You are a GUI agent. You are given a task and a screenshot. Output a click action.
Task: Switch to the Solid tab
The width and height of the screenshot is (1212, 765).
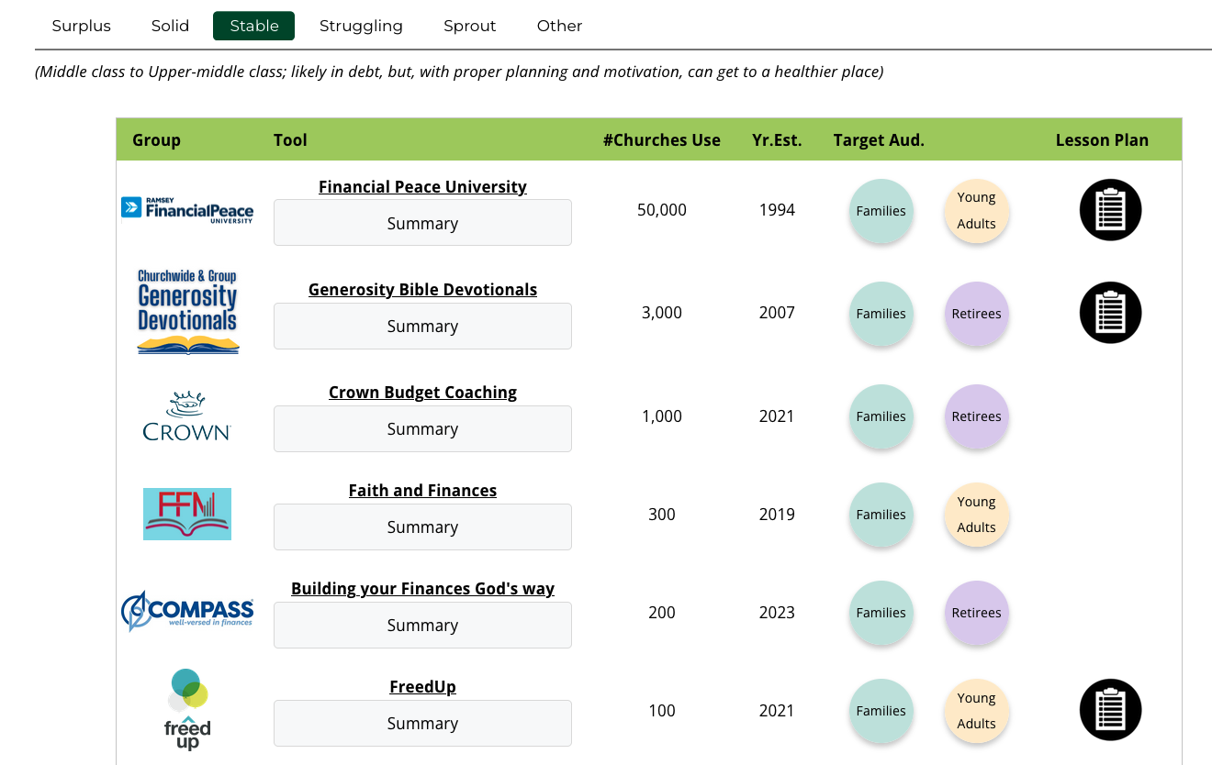pyautogui.click(x=171, y=26)
